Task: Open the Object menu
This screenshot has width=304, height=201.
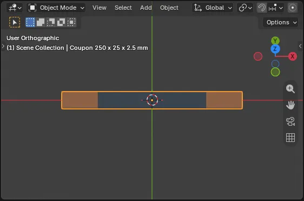Action: (169, 8)
